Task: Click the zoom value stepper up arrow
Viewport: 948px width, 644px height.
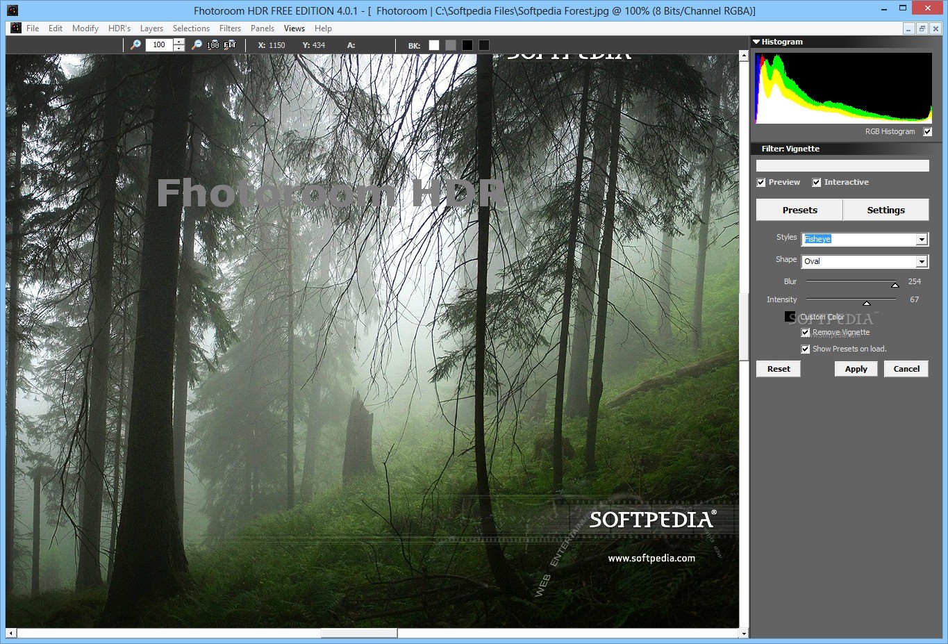Action: pos(179,41)
